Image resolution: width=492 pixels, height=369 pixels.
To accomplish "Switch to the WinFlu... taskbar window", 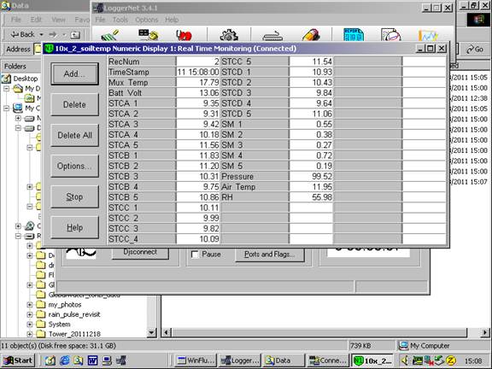I will click(x=196, y=360).
